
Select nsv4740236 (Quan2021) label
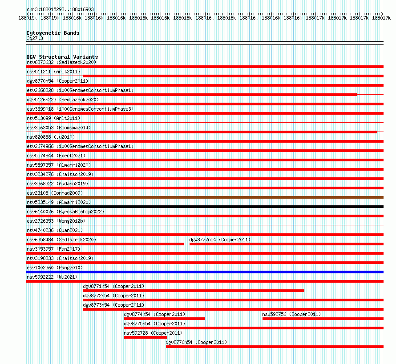point(55,230)
